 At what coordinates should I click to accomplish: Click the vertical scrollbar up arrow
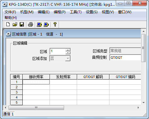tap(144, 31)
